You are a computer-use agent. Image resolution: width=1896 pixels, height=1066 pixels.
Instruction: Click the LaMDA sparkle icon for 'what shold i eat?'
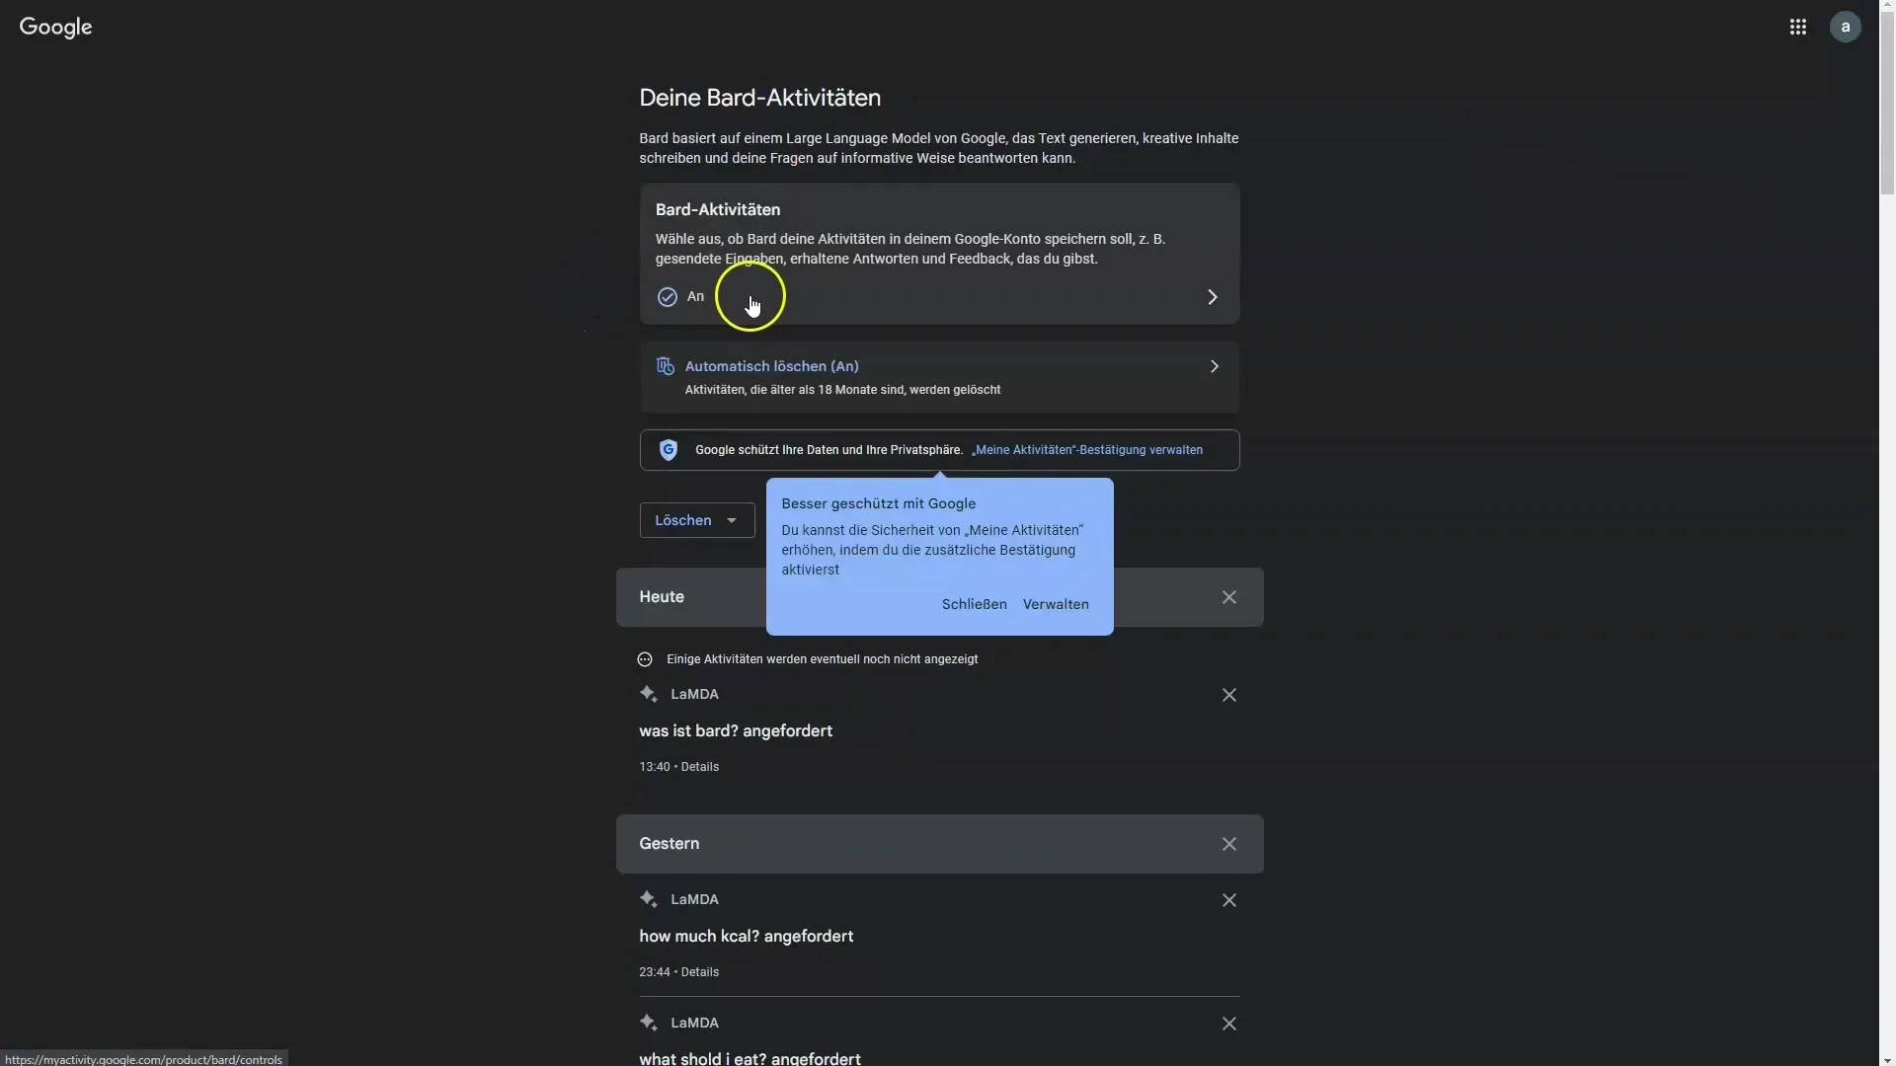coord(648,1023)
